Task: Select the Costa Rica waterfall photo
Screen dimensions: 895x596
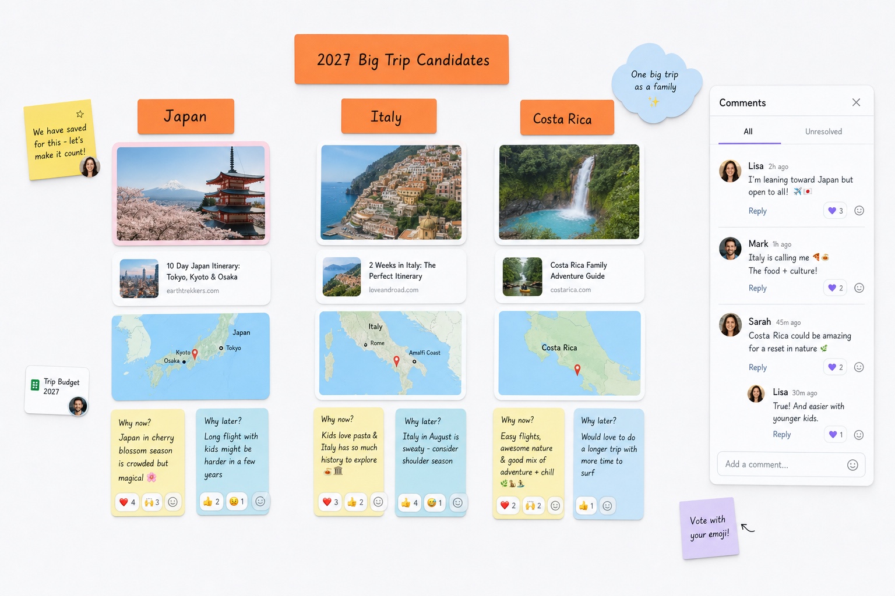Action: click(569, 192)
